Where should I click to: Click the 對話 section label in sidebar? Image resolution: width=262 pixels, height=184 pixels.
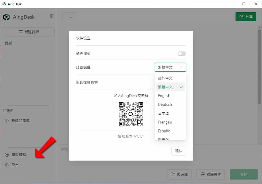(x=8, y=43)
